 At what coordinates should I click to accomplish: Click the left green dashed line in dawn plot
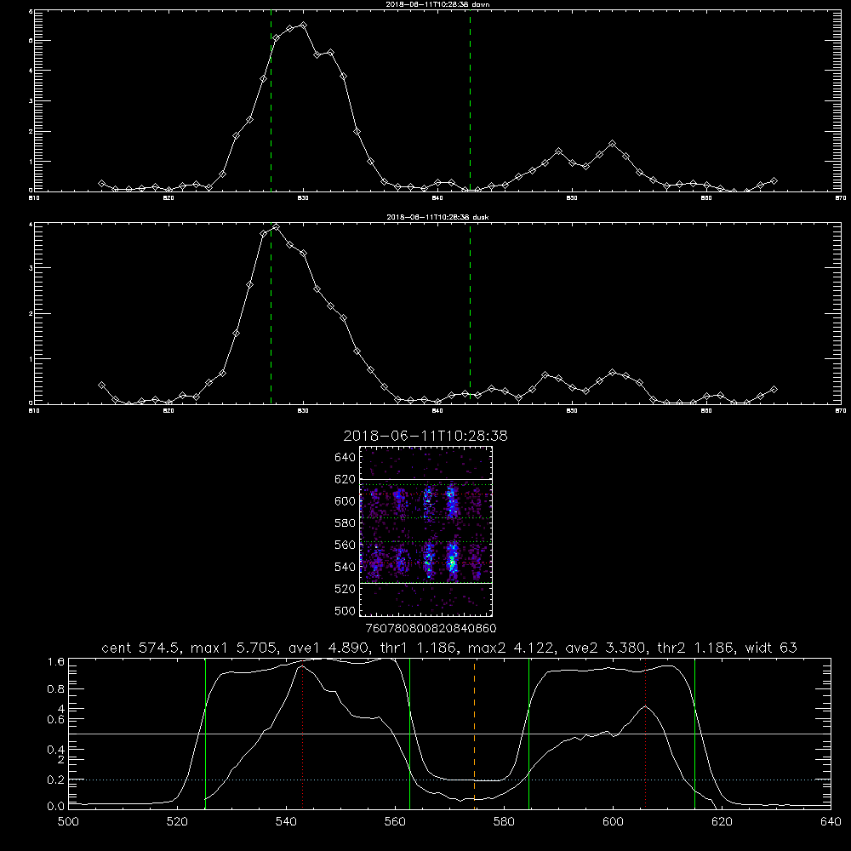271,100
